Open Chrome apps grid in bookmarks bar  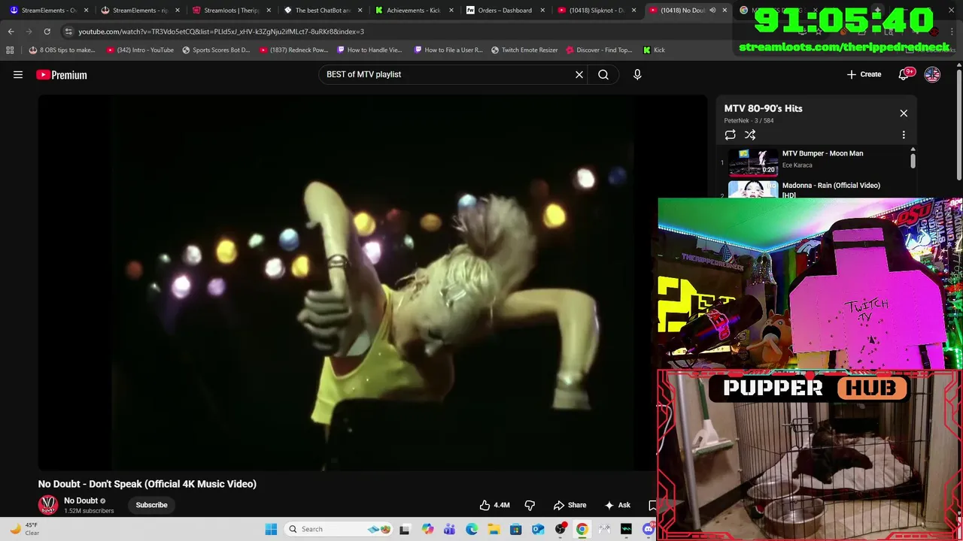coord(10,50)
